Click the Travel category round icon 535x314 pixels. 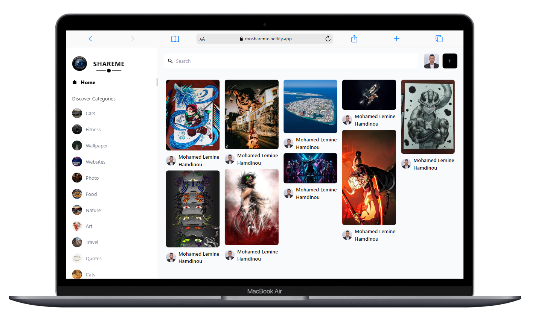point(77,242)
